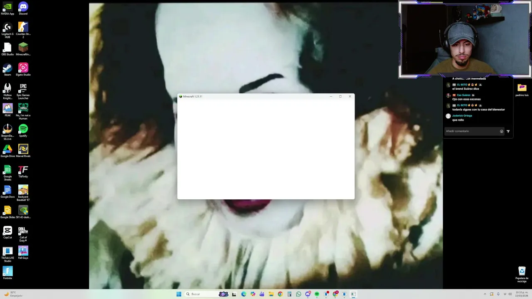Screen dimensions: 532x299
Task: Select the Google Drive desktop icon
Action: 7,151
